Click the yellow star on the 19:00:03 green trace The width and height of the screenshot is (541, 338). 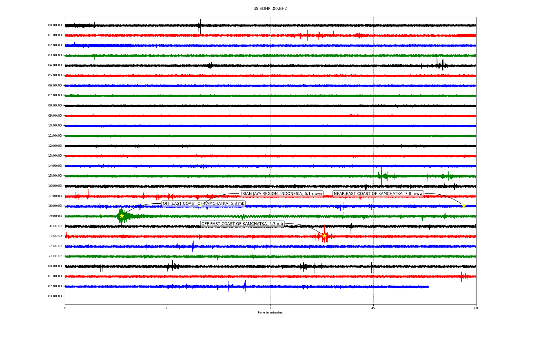click(122, 216)
